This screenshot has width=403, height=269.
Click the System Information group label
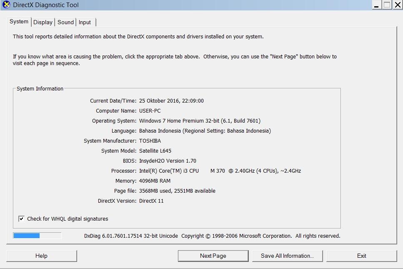pos(40,89)
